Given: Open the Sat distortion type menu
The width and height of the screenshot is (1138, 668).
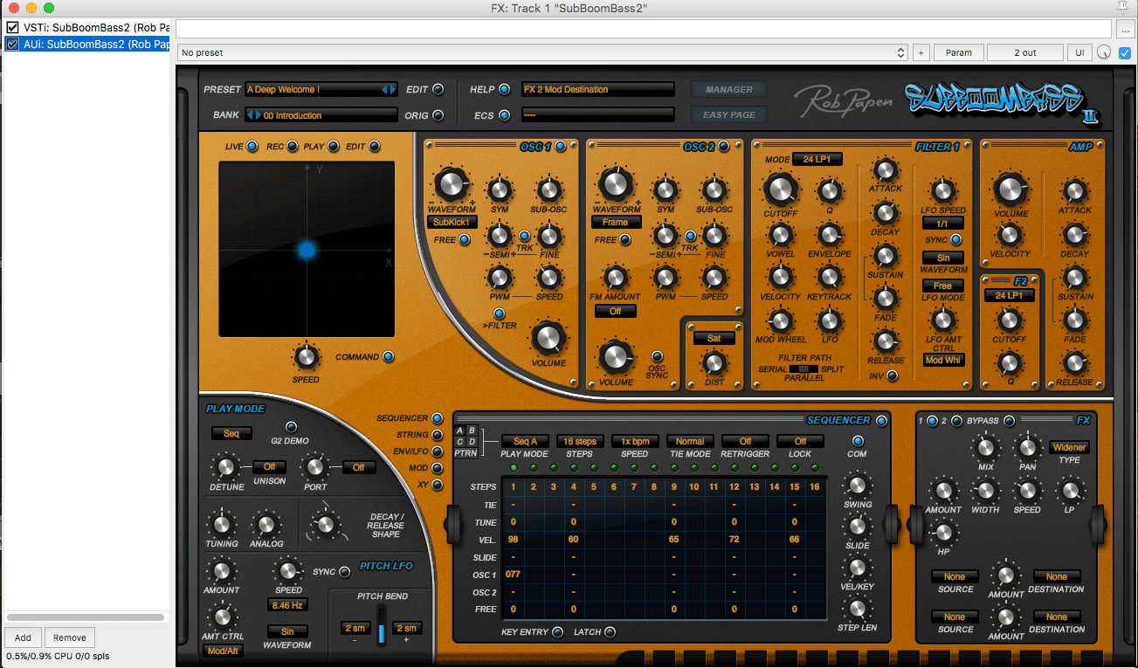Looking at the screenshot, I should 714,338.
